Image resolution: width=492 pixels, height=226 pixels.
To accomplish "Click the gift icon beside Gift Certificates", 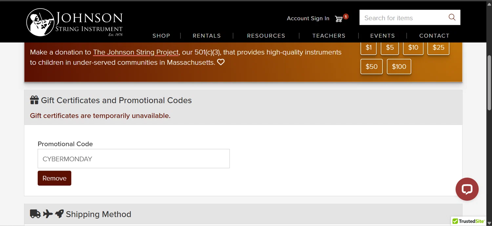I will (34, 100).
